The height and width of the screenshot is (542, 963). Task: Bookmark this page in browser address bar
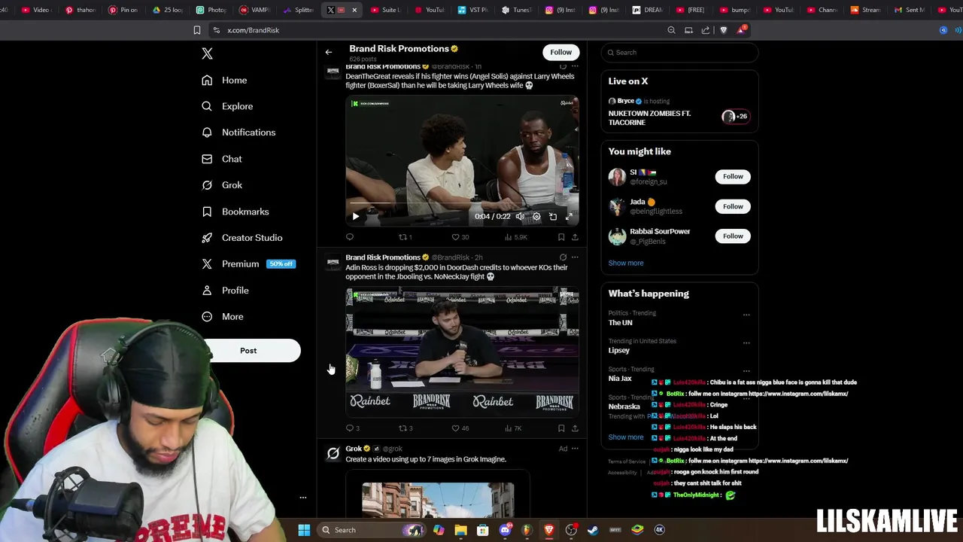pos(197,30)
